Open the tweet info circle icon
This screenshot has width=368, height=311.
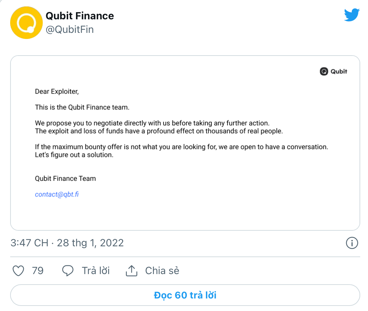pyautogui.click(x=352, y=243)
